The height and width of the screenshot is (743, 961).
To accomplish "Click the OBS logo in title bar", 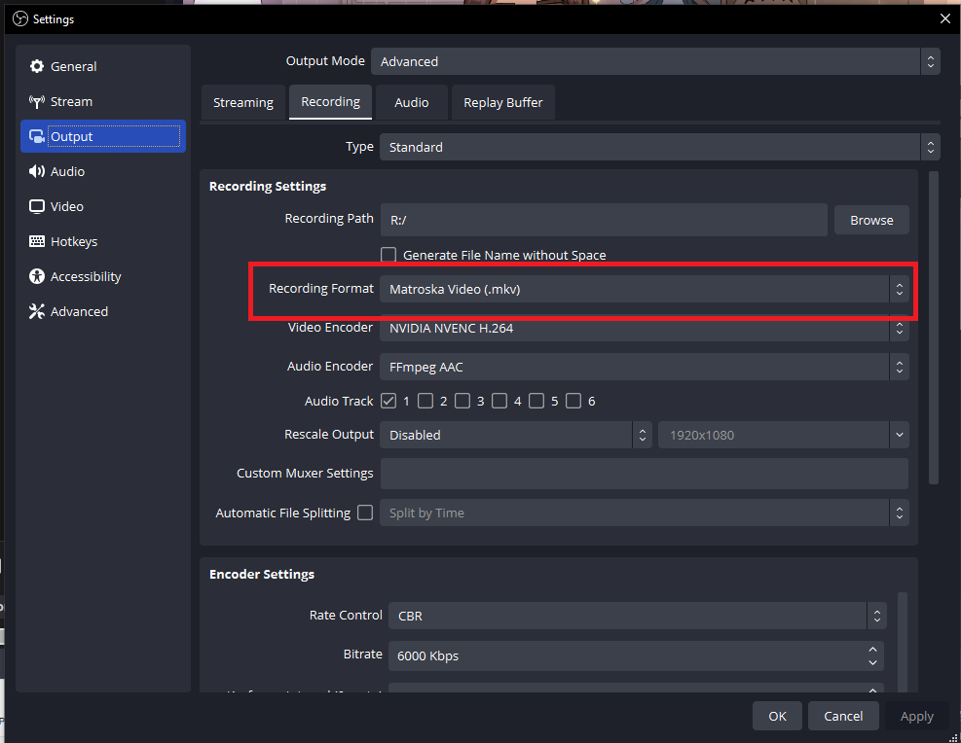I will [x=20, y=19].
